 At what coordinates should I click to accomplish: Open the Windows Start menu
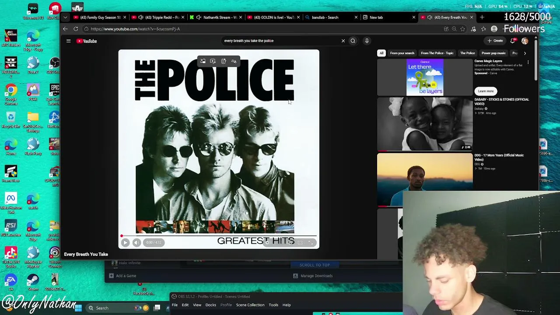point(78,308)
